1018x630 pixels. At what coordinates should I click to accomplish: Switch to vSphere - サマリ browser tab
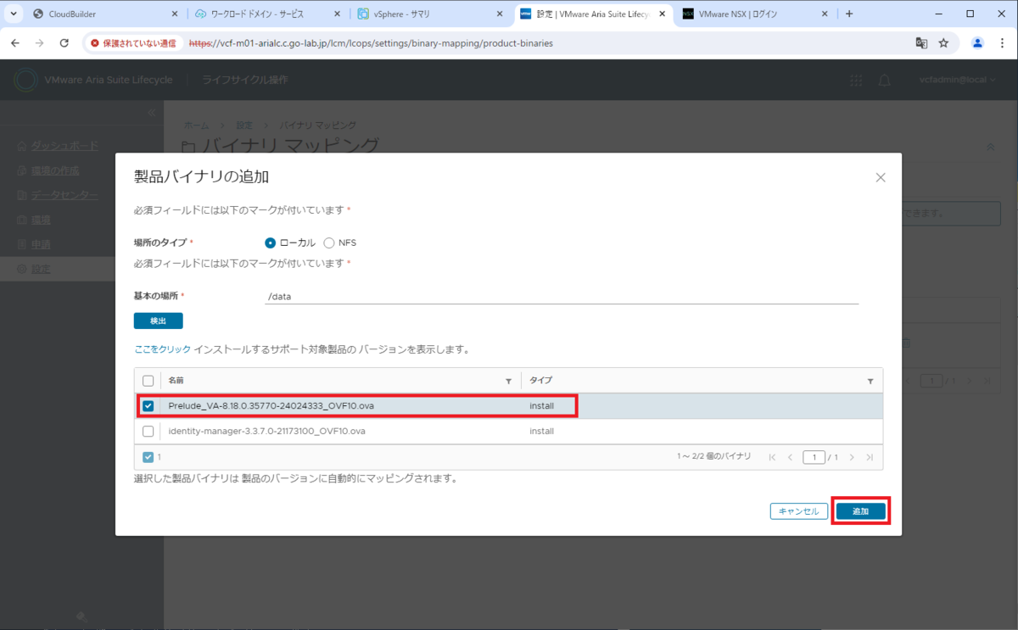click(x=429, y=14)
